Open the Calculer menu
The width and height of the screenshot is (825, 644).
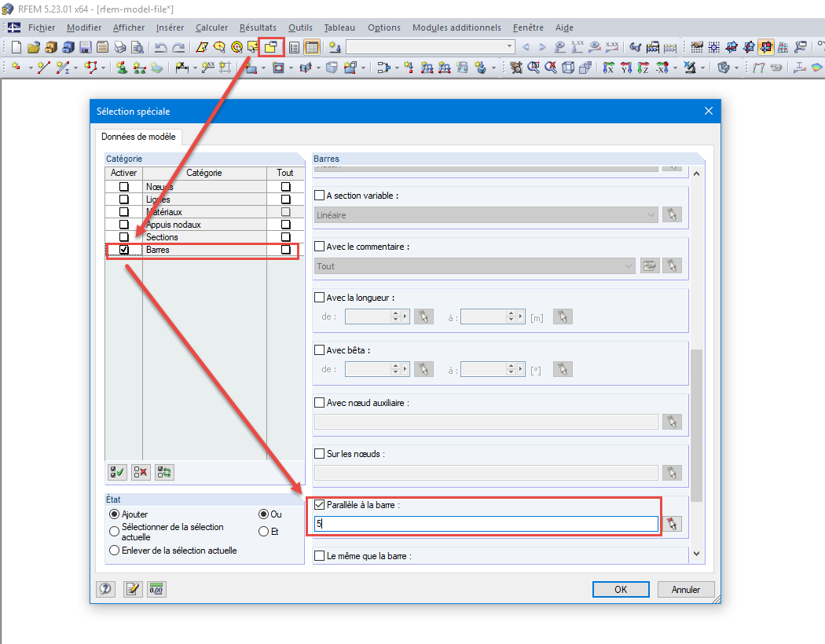[x=211, y=27]
